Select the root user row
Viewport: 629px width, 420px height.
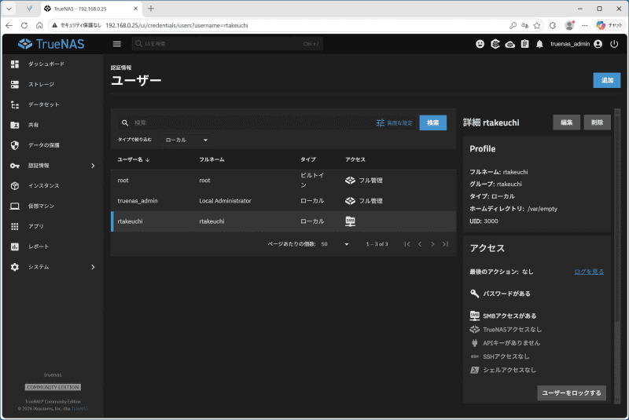click(x=283, y=181)
